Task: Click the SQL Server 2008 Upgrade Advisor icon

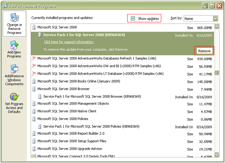Action: 34,149
